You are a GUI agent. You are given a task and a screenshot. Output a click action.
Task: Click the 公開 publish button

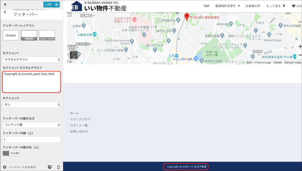(x=48, y=5)
